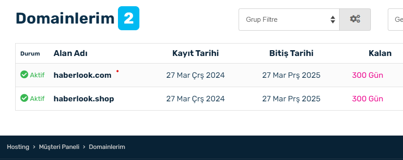Go to Müşteri Paneli breadcrumb
This screenshot has width=403, height=160.
click(59, 147)
